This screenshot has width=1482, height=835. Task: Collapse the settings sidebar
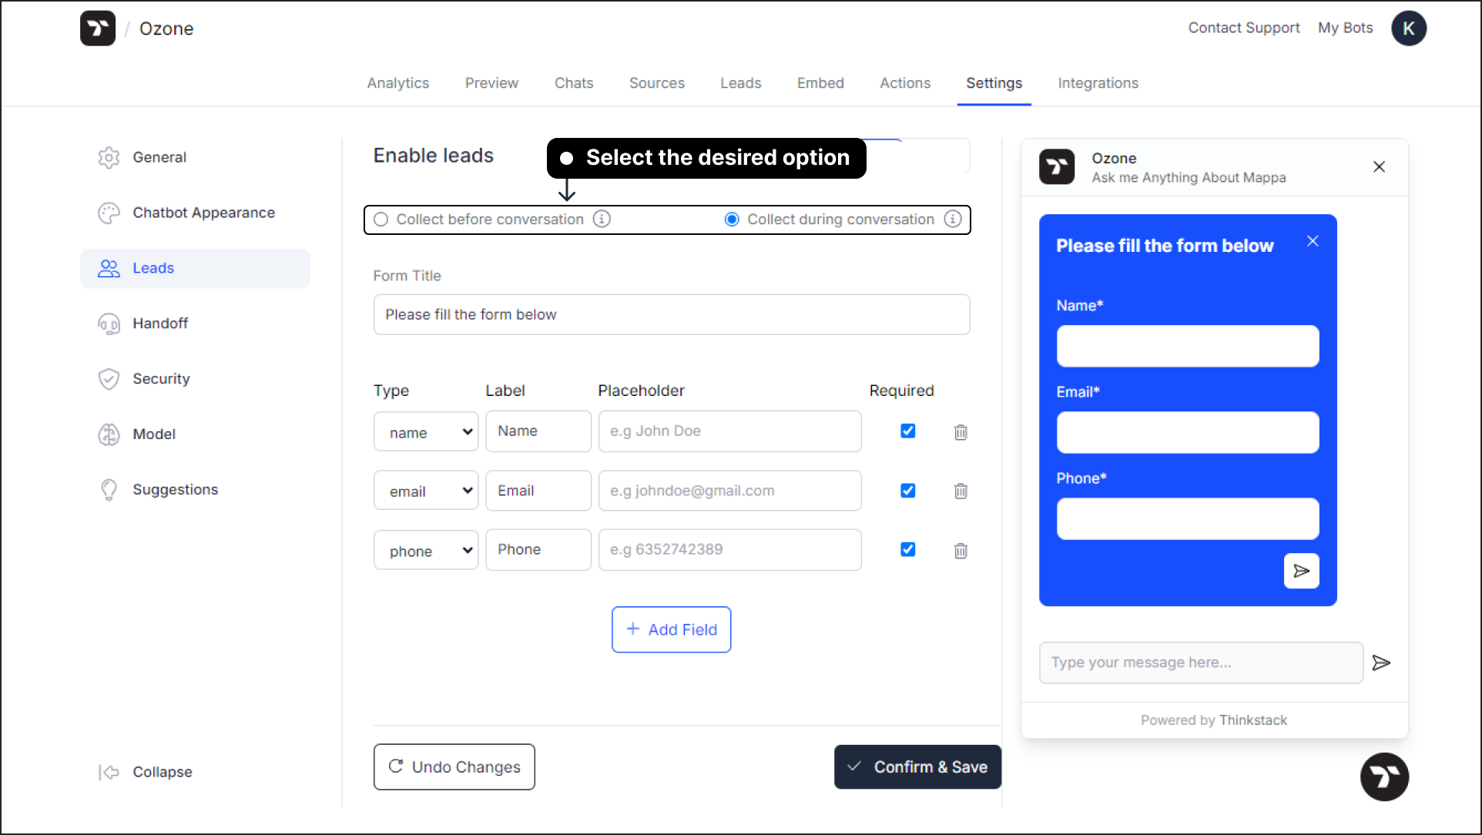click(x=146, y=772)
